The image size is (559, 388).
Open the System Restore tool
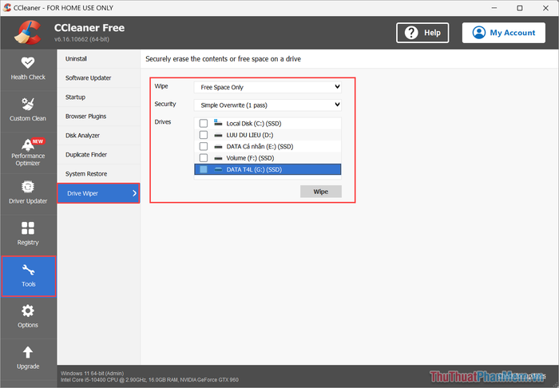[99, 174]
